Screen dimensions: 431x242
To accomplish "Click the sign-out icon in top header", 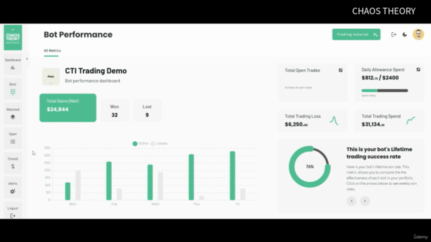I will [x=393, y=34].
